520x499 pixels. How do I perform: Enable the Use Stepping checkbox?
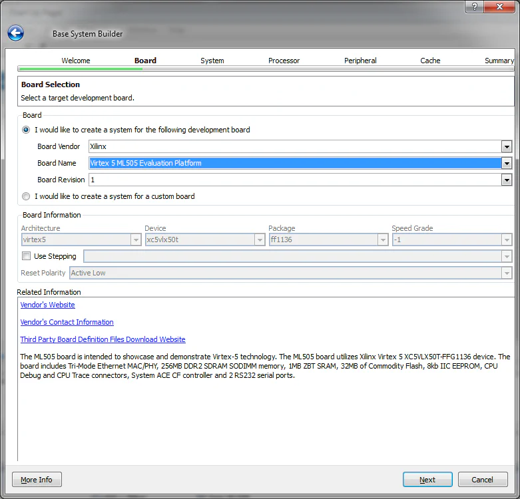click(x=26, y=256)
